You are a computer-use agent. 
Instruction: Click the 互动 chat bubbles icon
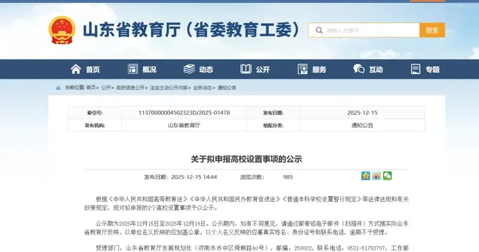click(359, 69)
